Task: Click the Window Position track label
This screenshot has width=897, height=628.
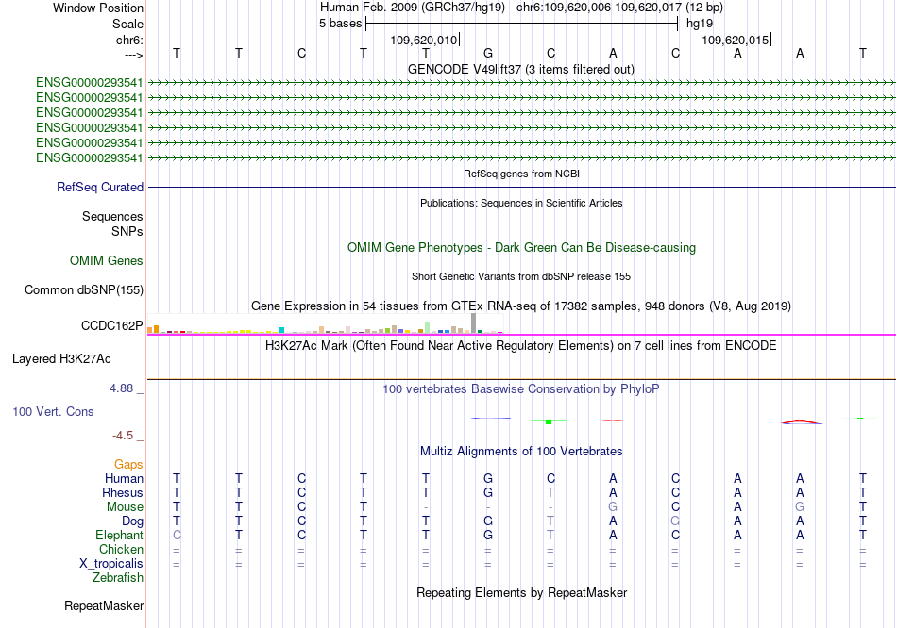Action: point(98,8)
